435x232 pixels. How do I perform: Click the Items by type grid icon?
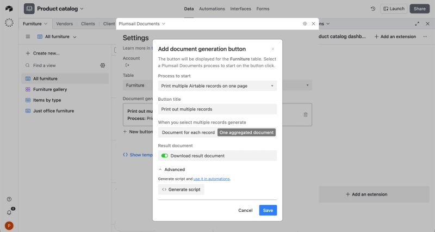pos(28,100)
